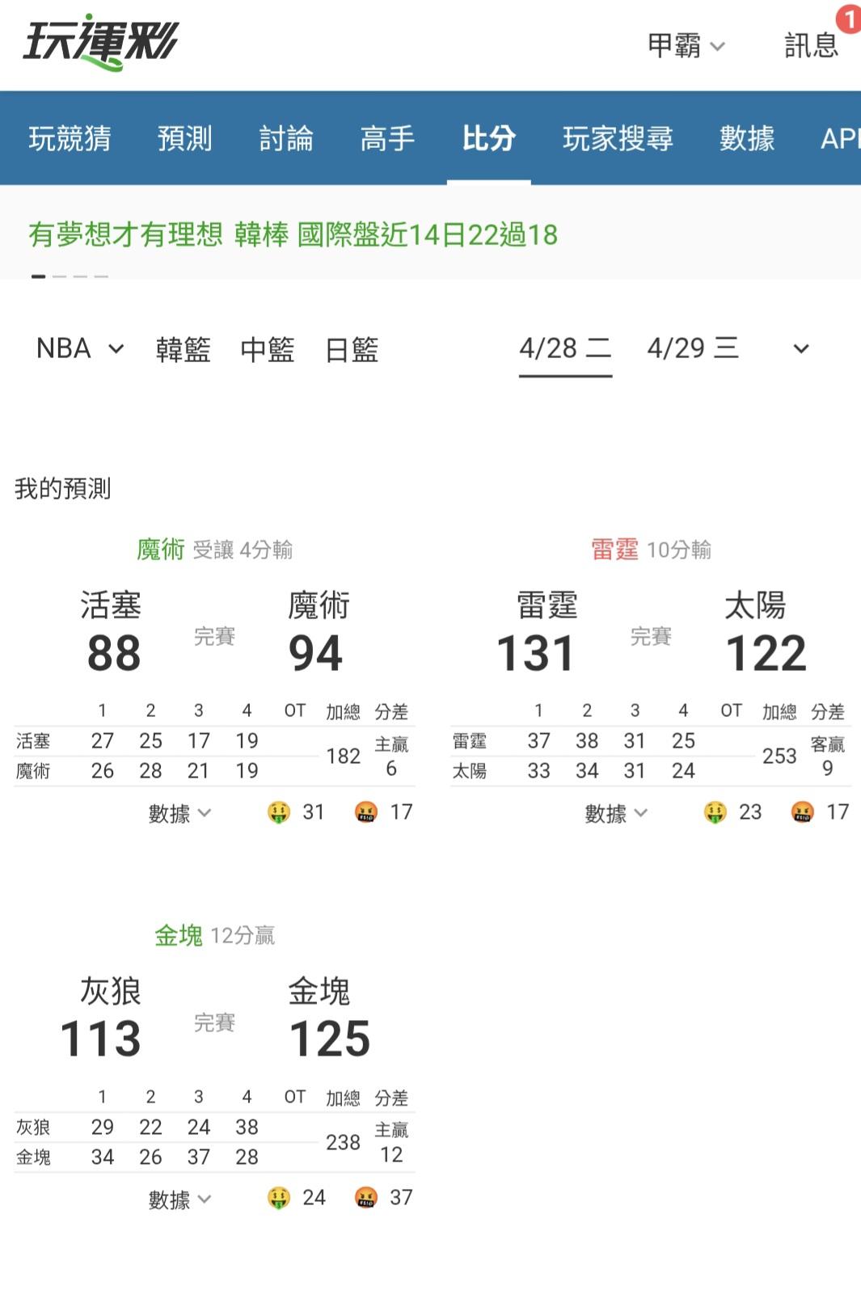Switch to 韓籃 league
861x1290 pixels.
(x=184, y=349)
